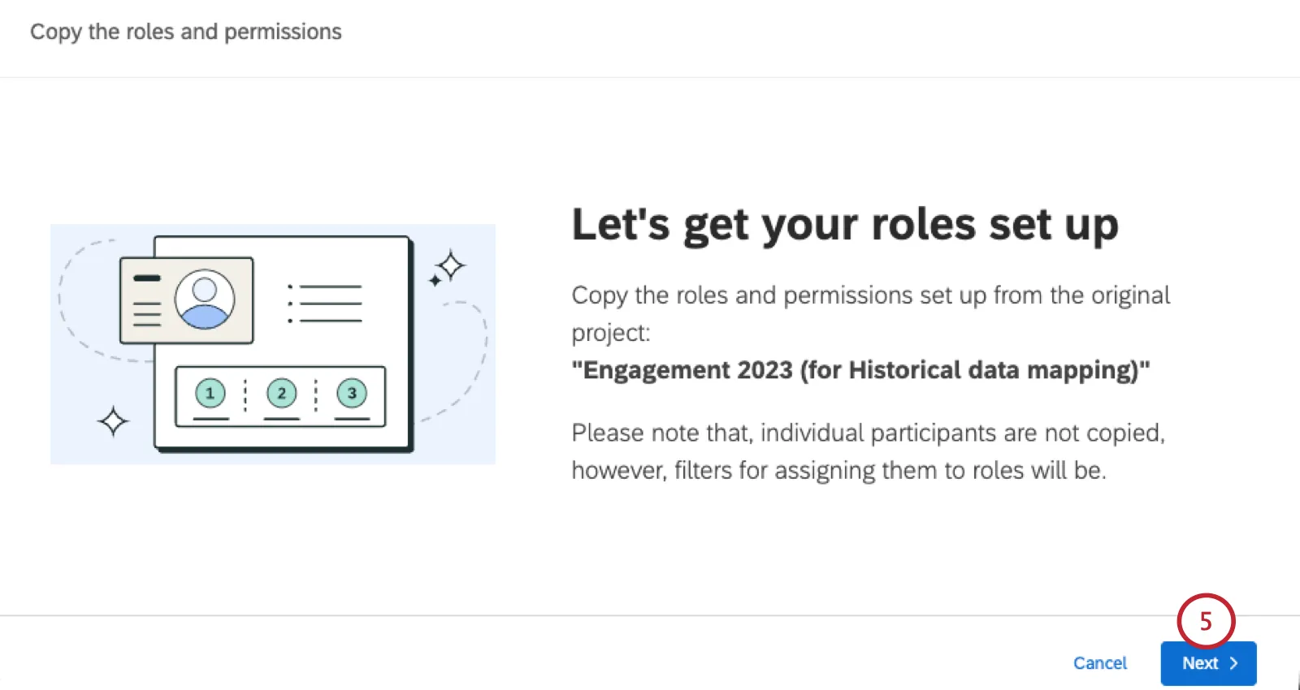Click the dark menu bar line on ID card
This screenshot has height=690, width=1300.
[147, 278]
